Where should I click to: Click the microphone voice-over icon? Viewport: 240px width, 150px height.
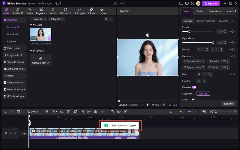pyautogui.click(x=170, y=112)
